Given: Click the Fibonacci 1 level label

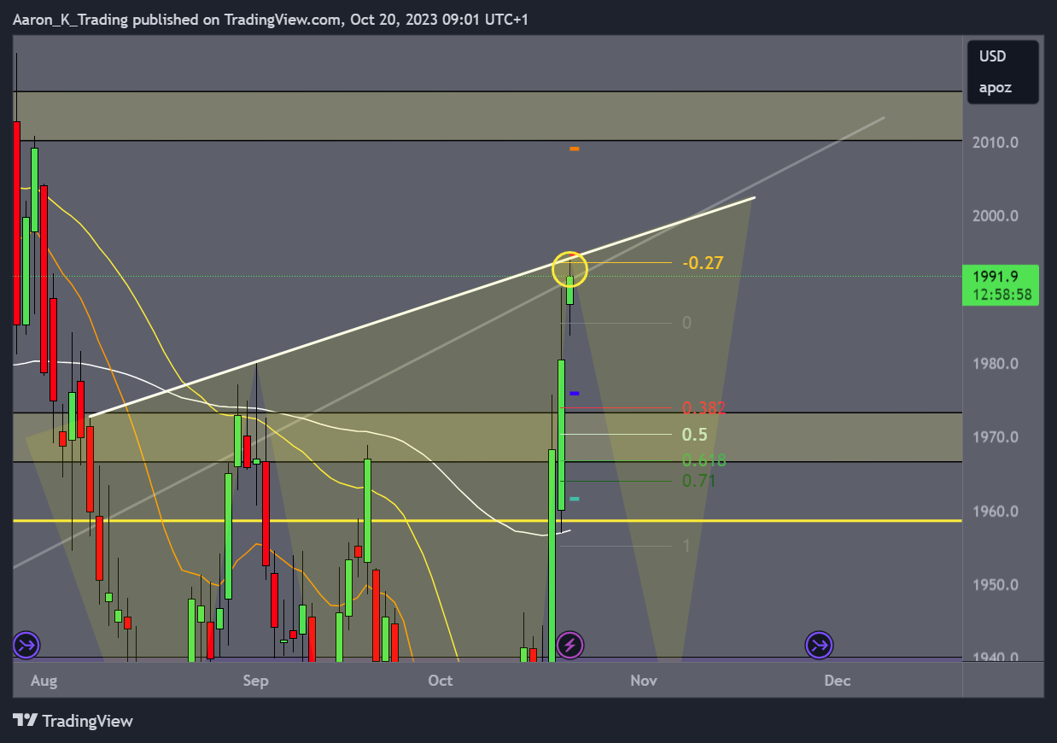Looking at the screenshot, I should coord(686,546).
